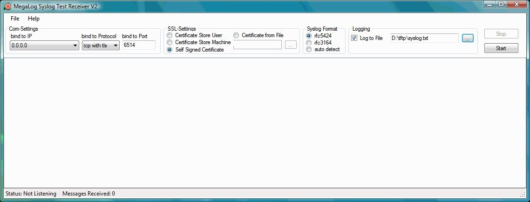Click the MegaLog app icon in the title bar

[x=7, y=7]
